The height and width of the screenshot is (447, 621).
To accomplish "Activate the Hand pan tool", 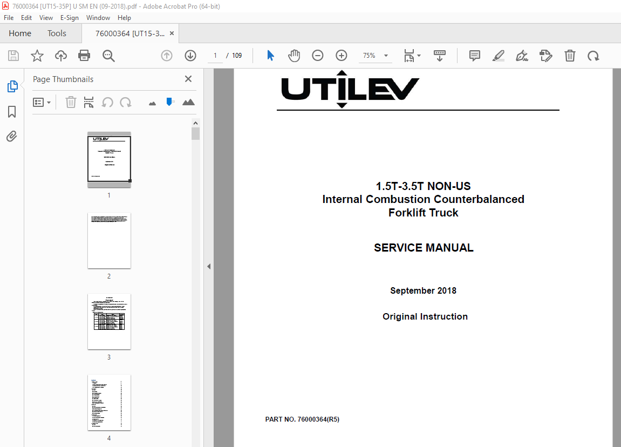I will click(x=294, y=56).
